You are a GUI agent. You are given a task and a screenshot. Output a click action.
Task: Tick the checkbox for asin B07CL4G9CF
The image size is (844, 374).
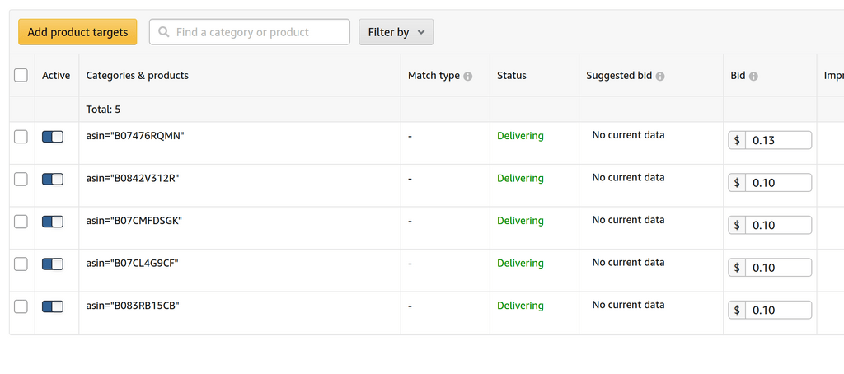(21, 264)
